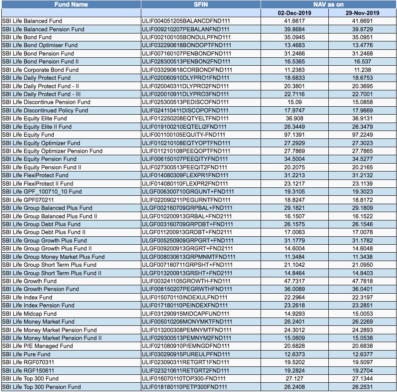The image size is (397, 392).
Task: Select SBI Life Money Market Pension Fund
Action: [49, 330]
